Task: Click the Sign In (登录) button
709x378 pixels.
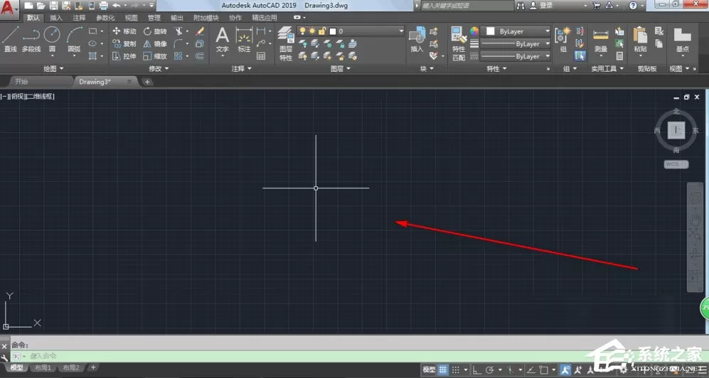Action: (542, 6)
